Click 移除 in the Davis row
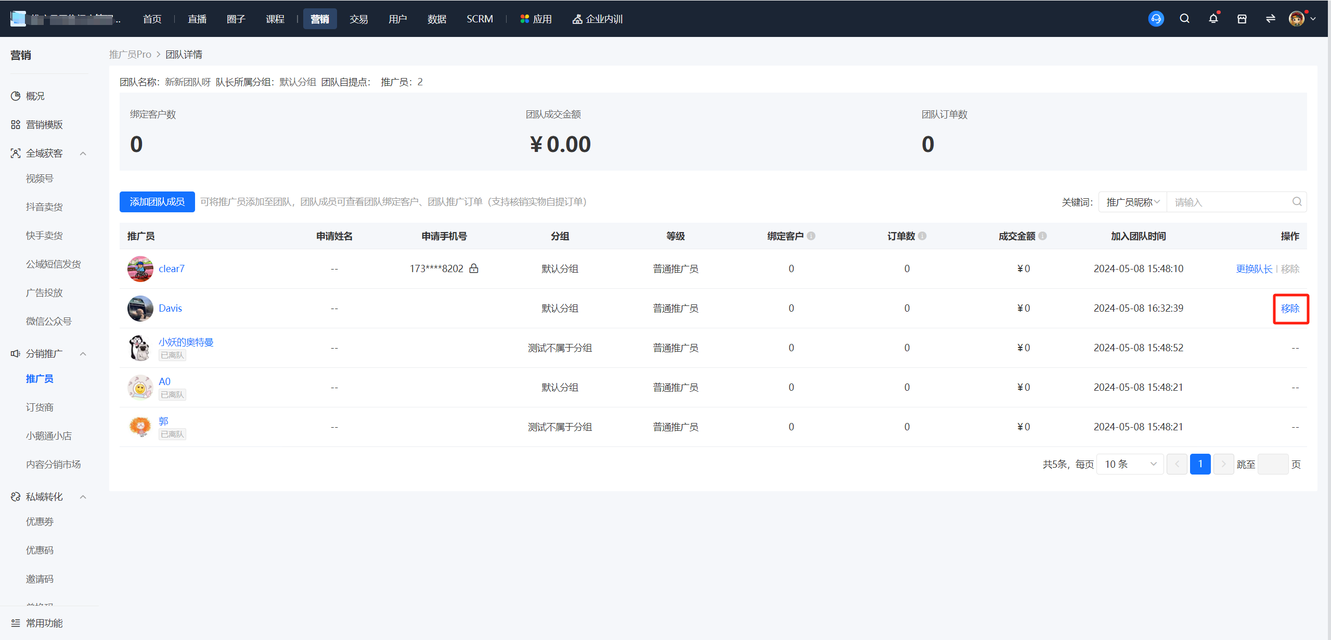The image size is (1331, 640). [1290, 309]
